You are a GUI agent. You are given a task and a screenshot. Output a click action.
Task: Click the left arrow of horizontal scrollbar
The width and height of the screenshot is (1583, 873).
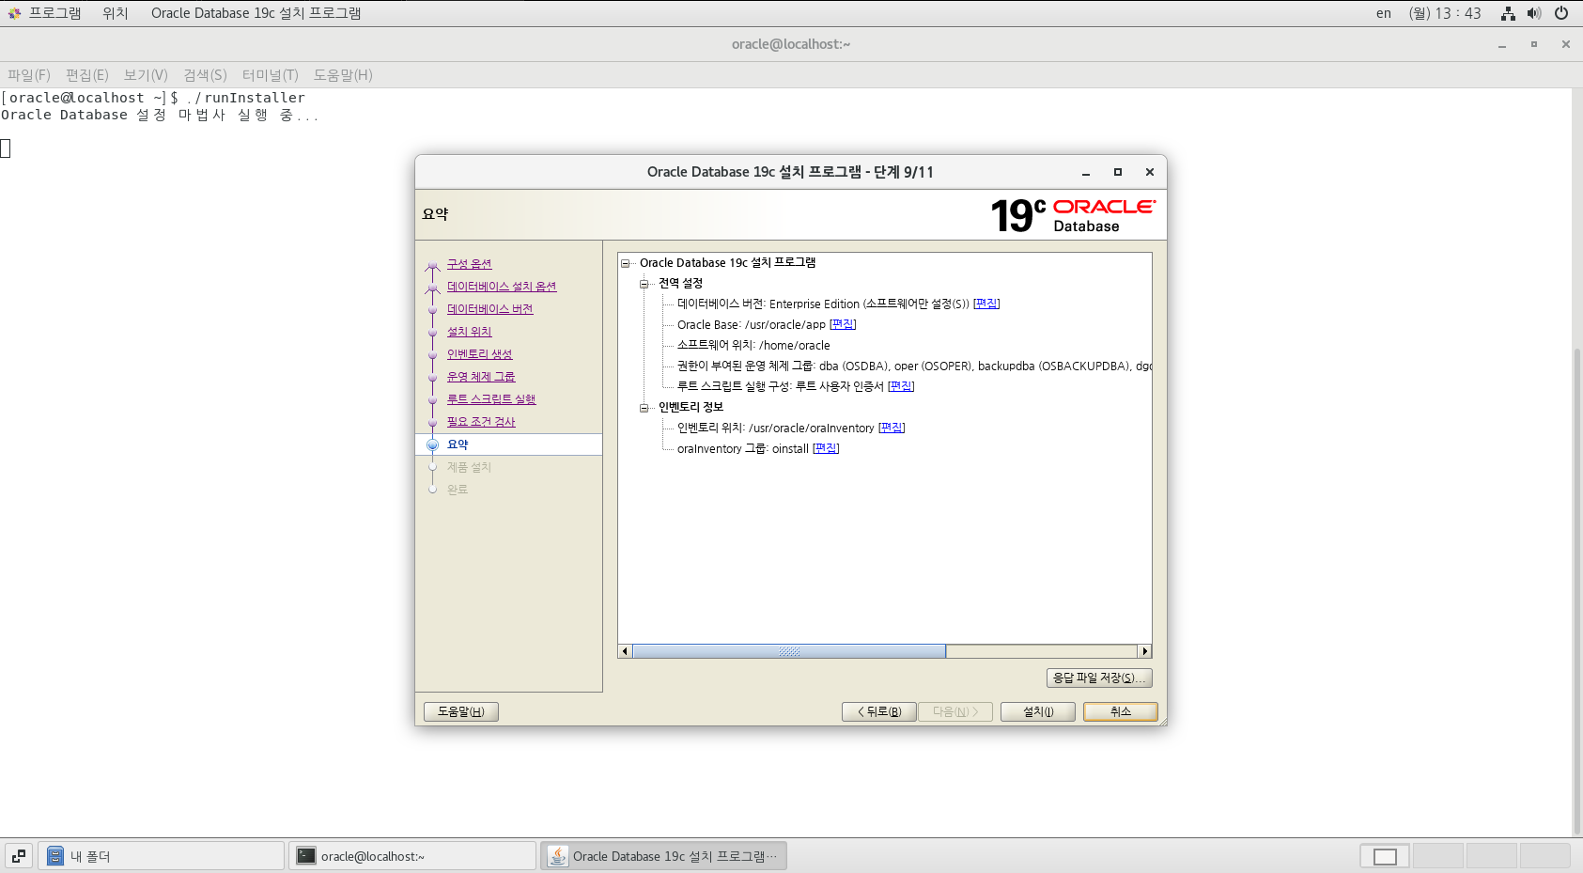[626, 651]
